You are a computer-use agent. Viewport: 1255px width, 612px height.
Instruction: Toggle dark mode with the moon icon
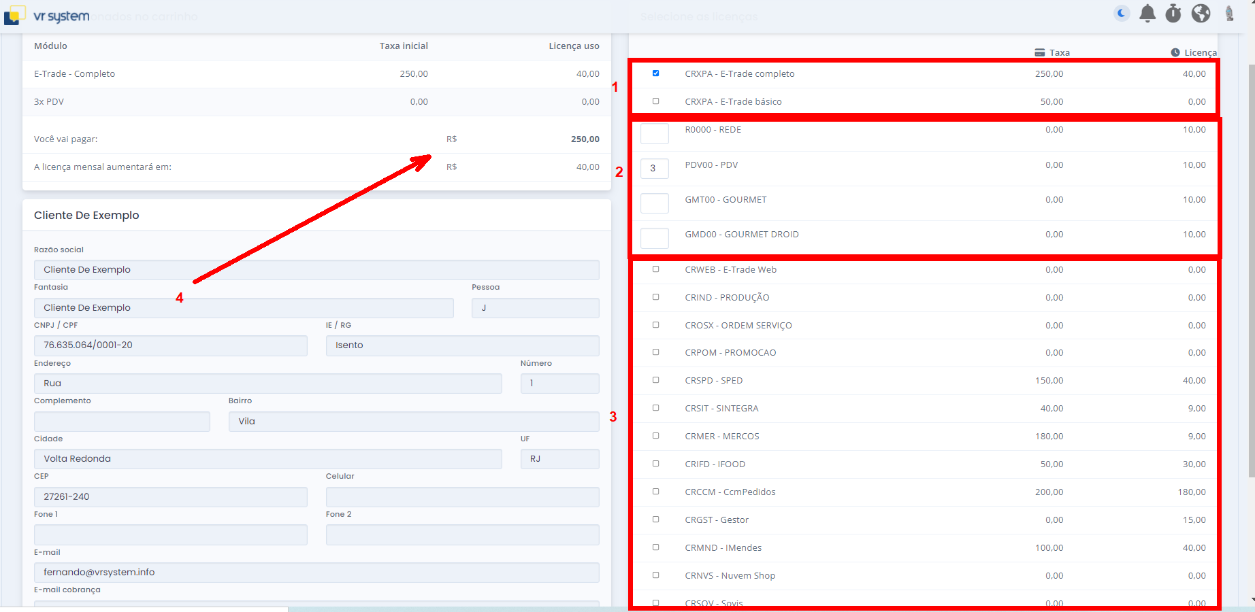coord(1122,13)
